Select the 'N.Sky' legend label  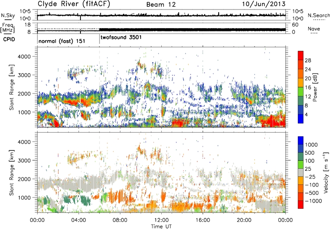click(8, 15)
